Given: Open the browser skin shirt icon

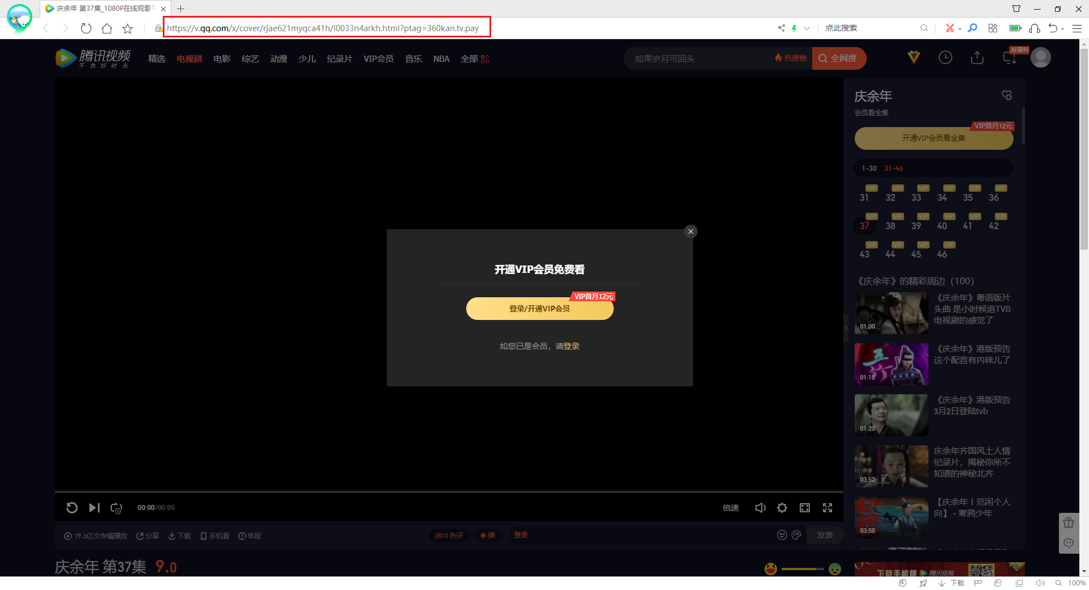Looking at the screenshot, I should (x=1016, y=9).
